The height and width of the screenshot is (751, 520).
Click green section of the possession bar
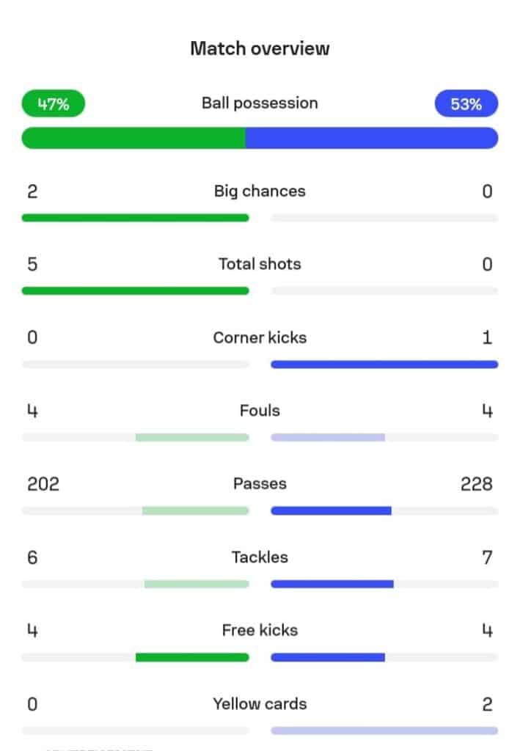pyautogui.click(x=133, y=138)
